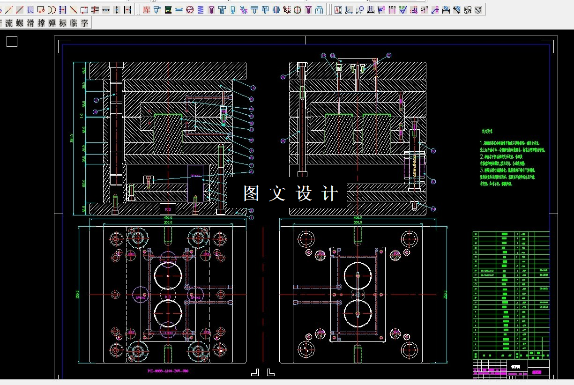The height and width of the screenshot is (385, 574).
Task: Click the blue water nipple bulb icon
Action: click(x=233, y=9)
